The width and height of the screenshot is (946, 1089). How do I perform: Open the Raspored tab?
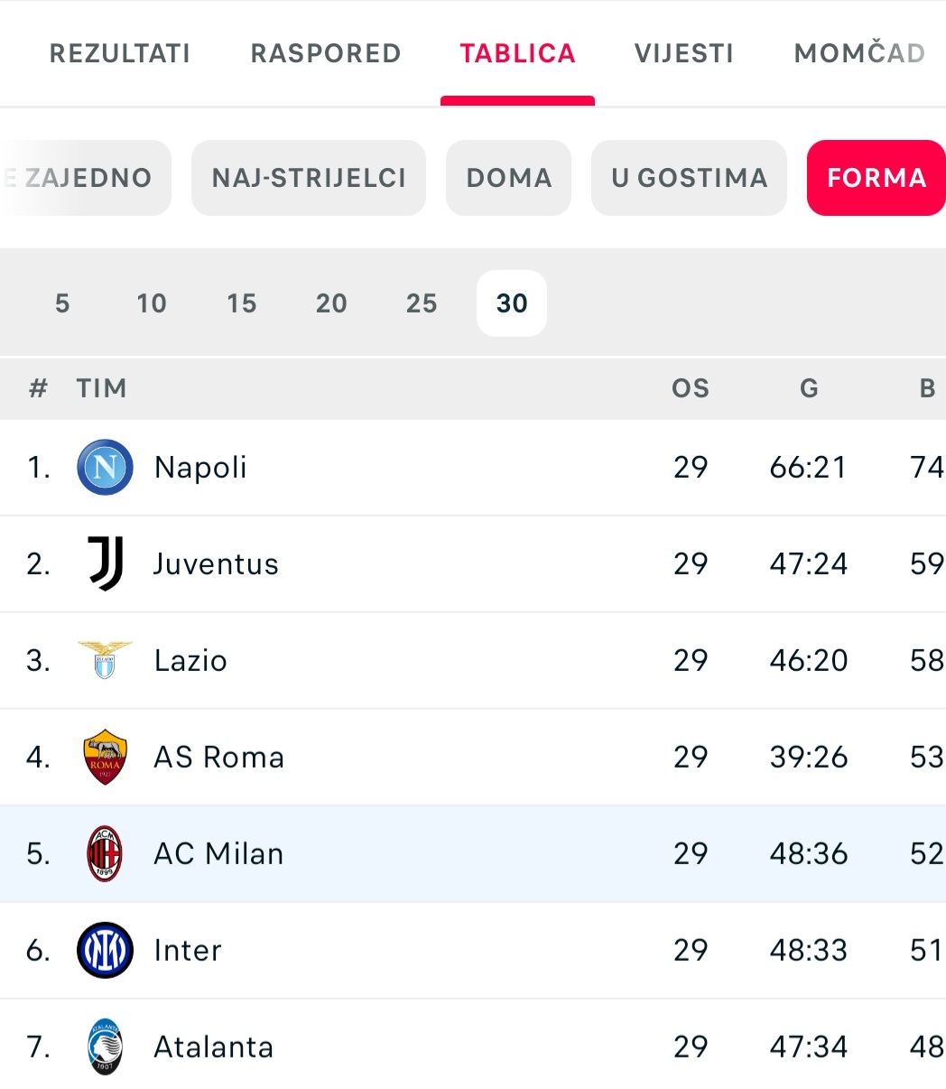(325, 53)
